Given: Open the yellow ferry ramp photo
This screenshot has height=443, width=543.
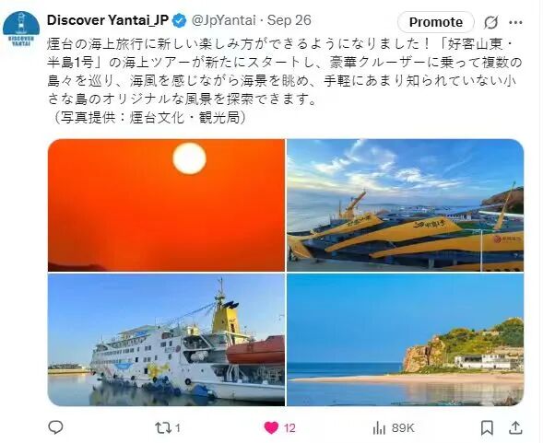Looking at the screenshot, I should [405, 204].
